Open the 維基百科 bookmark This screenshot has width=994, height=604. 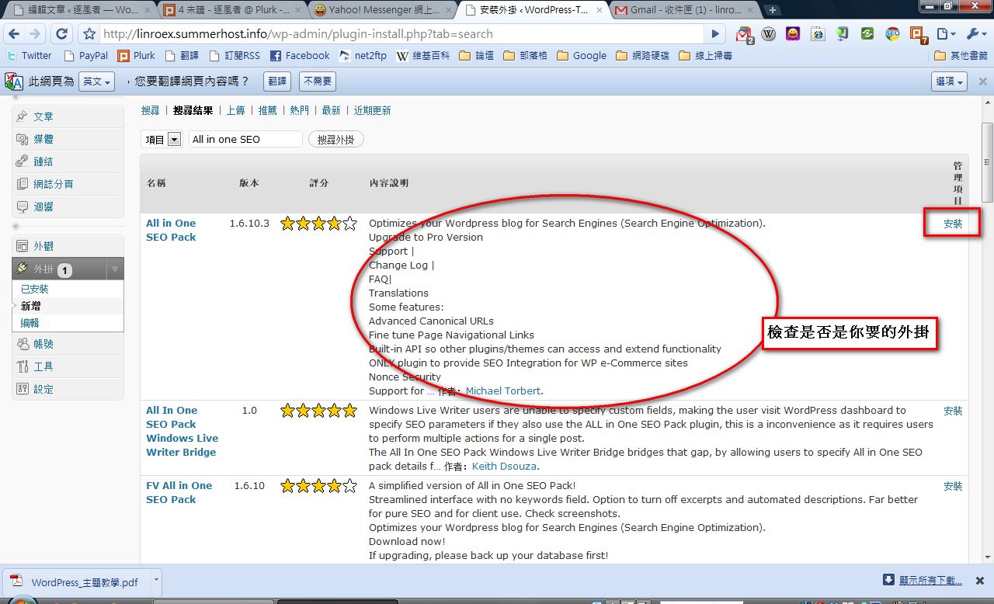pos(422,56)
